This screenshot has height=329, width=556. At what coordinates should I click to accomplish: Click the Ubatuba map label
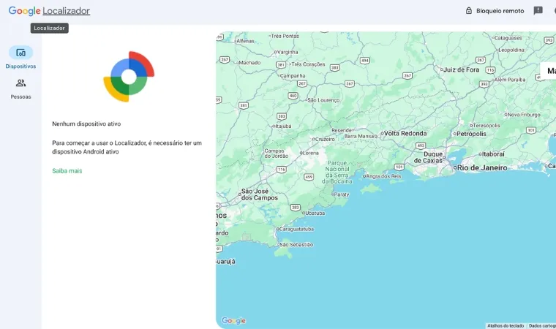[315, 213]
